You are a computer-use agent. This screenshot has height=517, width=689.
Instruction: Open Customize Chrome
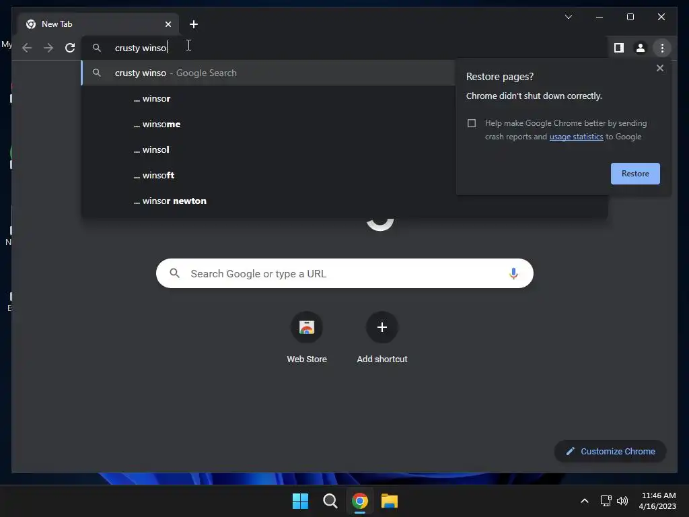[x=610, y=452]
